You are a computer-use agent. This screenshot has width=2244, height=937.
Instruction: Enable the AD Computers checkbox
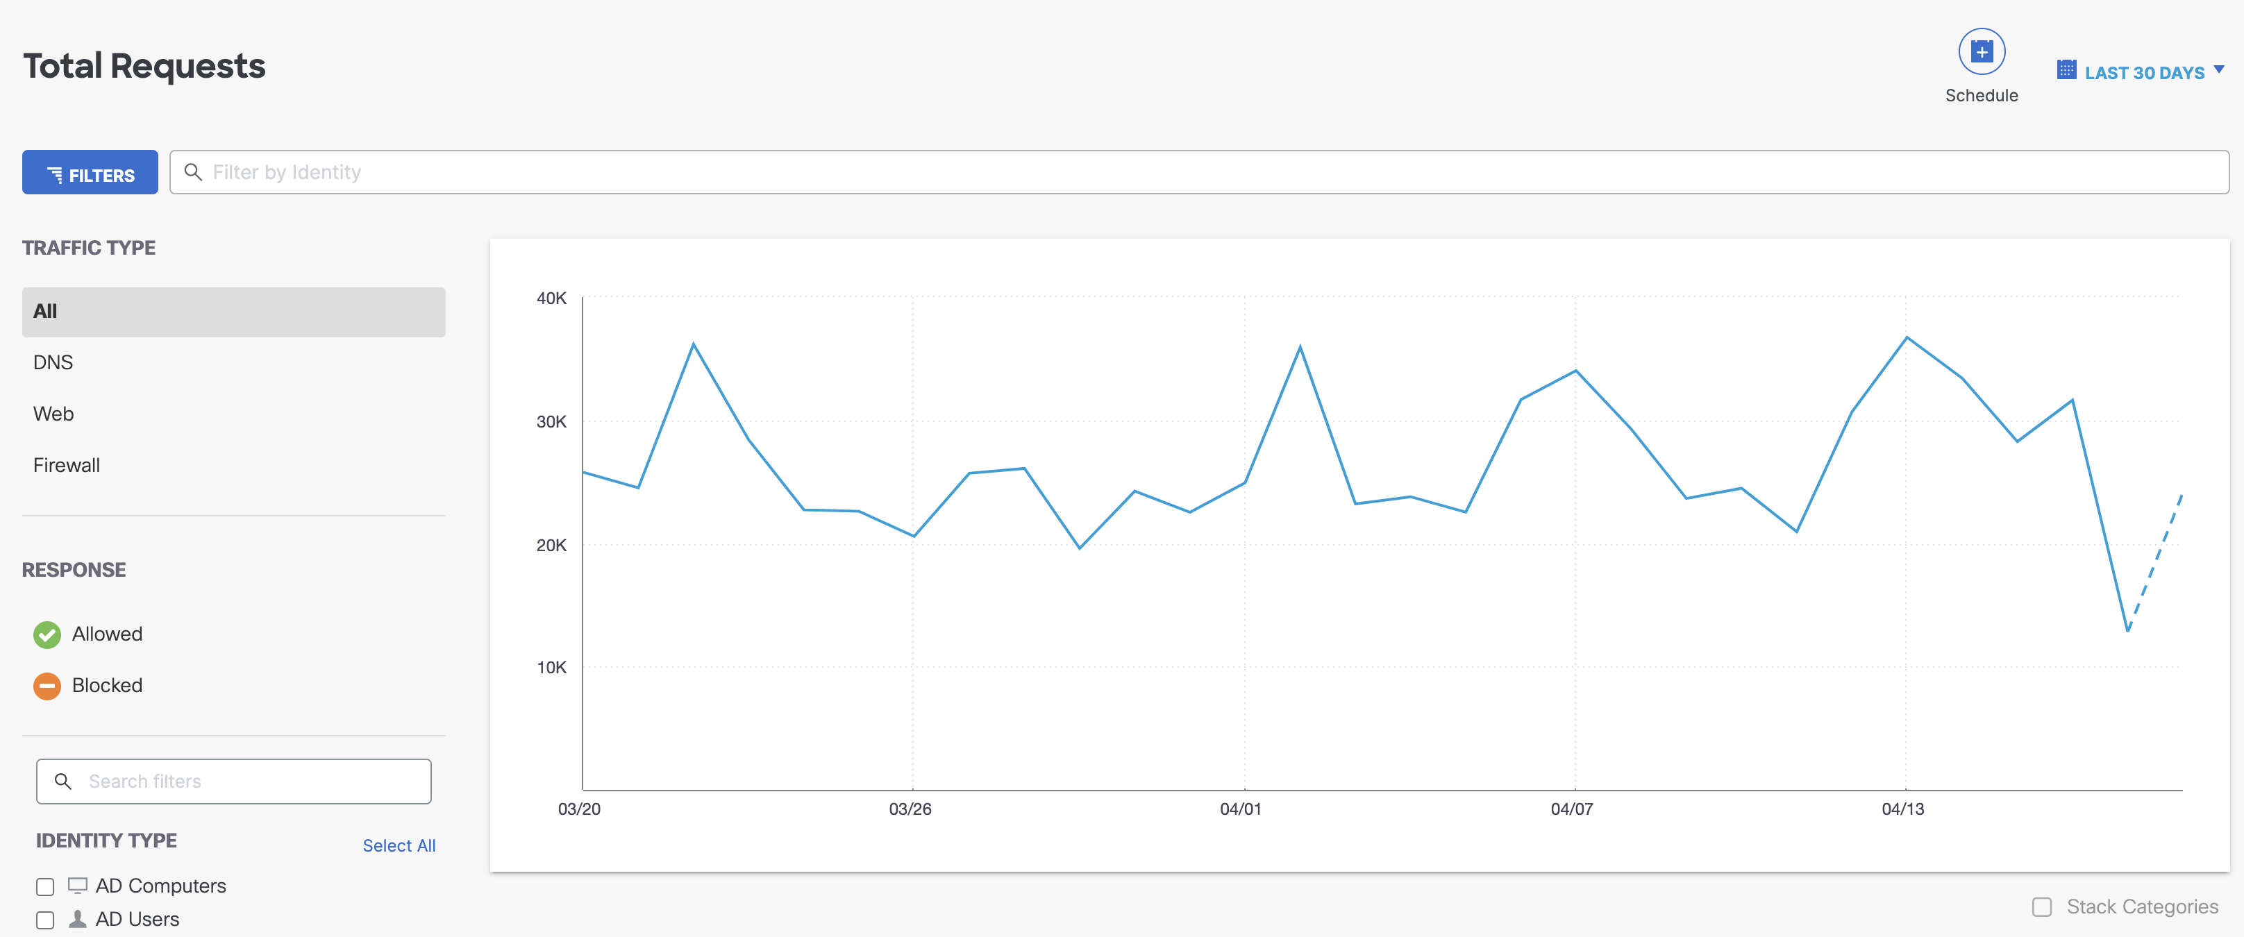click(x=45, y=886)
